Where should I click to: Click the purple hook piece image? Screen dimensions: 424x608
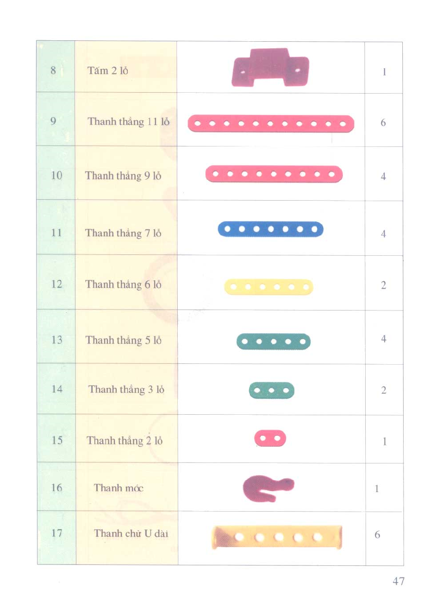click(x=268, y=488)
